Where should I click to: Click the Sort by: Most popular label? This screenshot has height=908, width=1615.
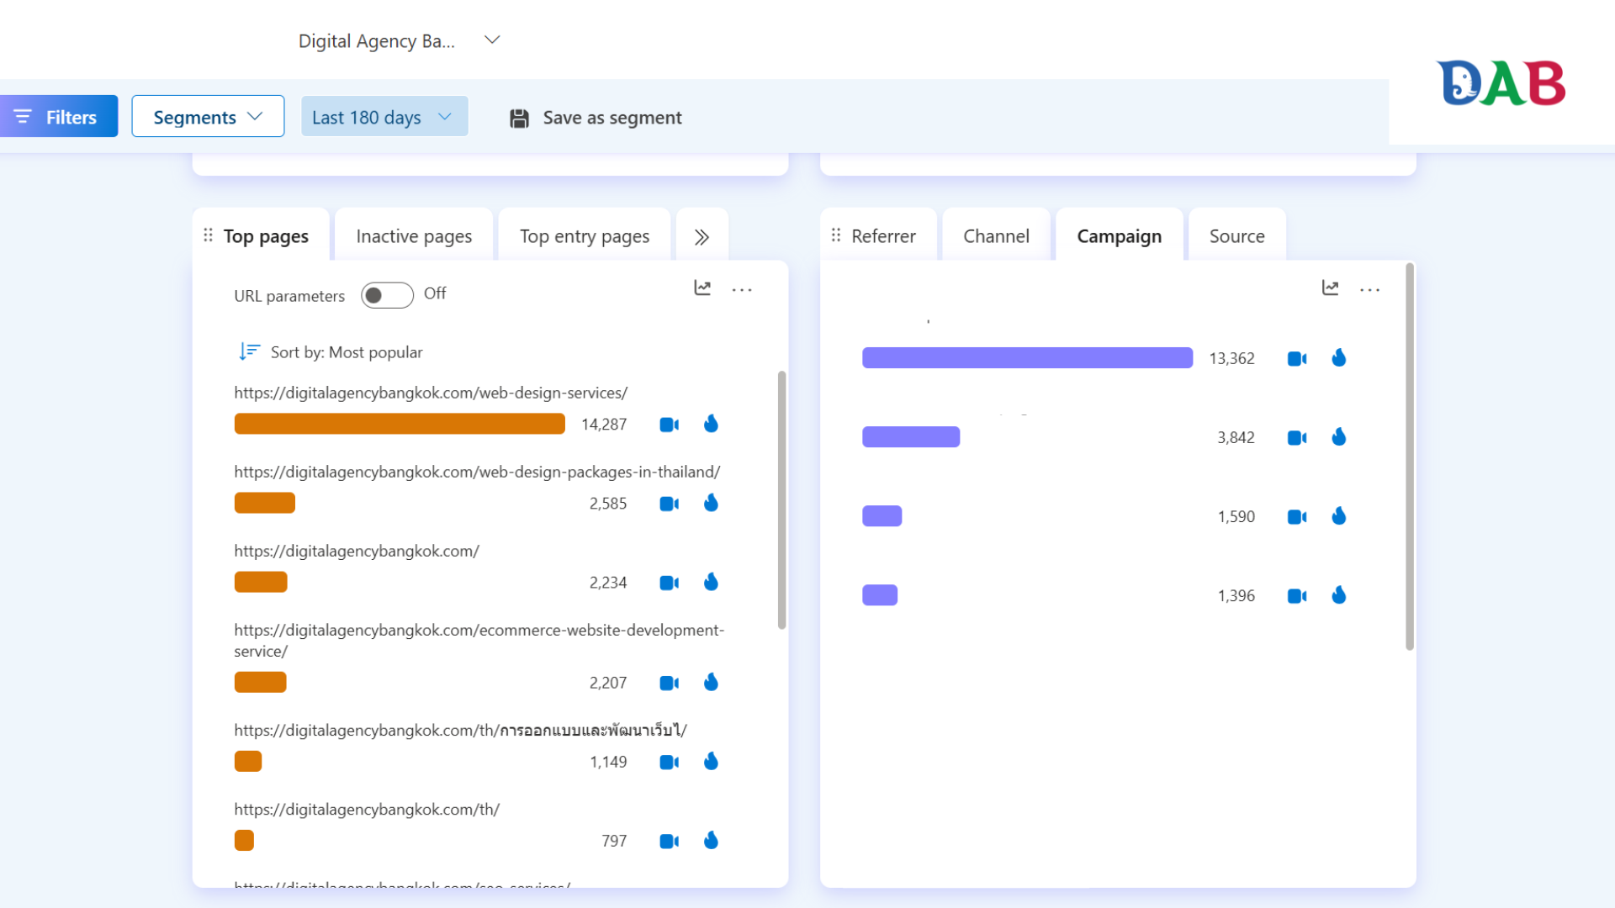[347, 352]
